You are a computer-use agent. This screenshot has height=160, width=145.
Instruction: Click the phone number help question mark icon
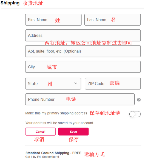tap(139, 100)
